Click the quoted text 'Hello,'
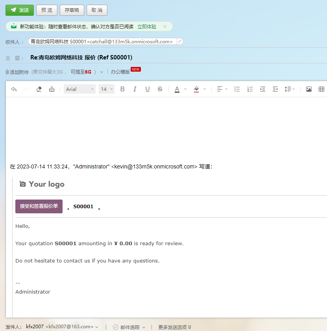The height and width of the screenshot is (331, 327). (x=22, y=226)
